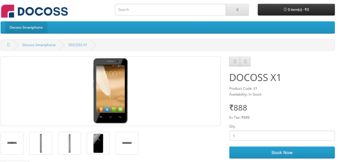Select the last horizontal edge thumbnail
The width and height of the screenshot is (339, 162).
tap(127, 143)
